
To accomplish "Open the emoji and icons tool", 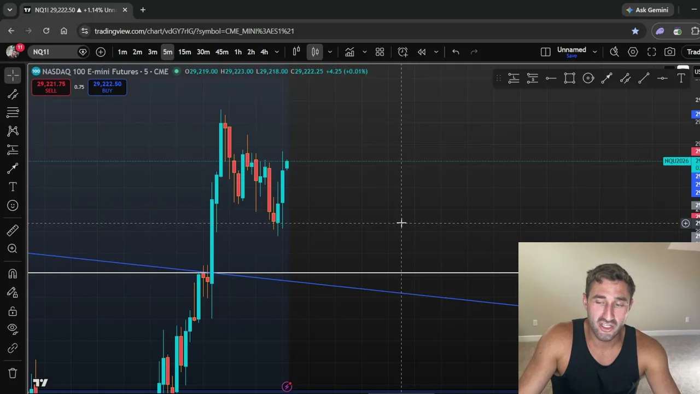I will pyautogui.click(x=13, y=205).
